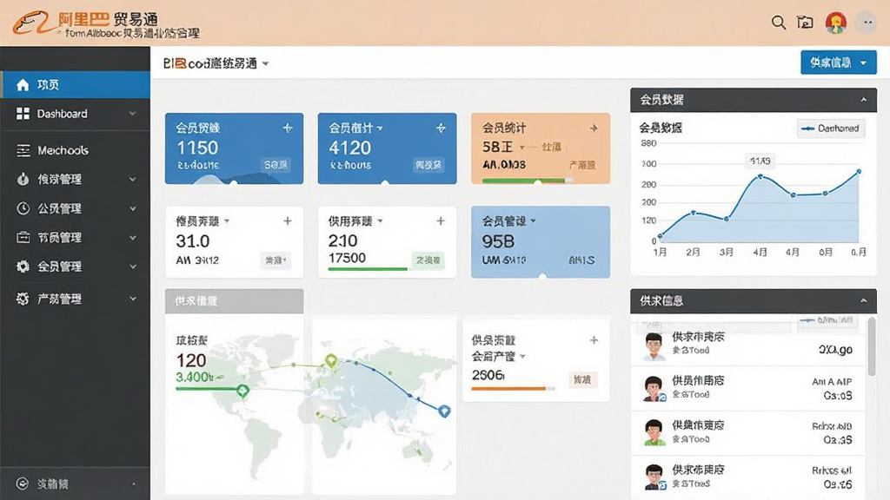
Task: Expand the briefcase menu item chevron
Action: 132,237
